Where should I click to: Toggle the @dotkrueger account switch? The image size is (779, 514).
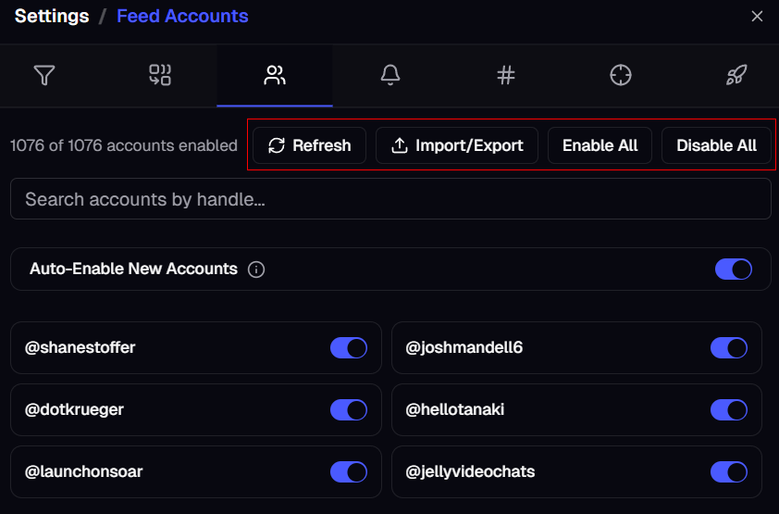349,410
